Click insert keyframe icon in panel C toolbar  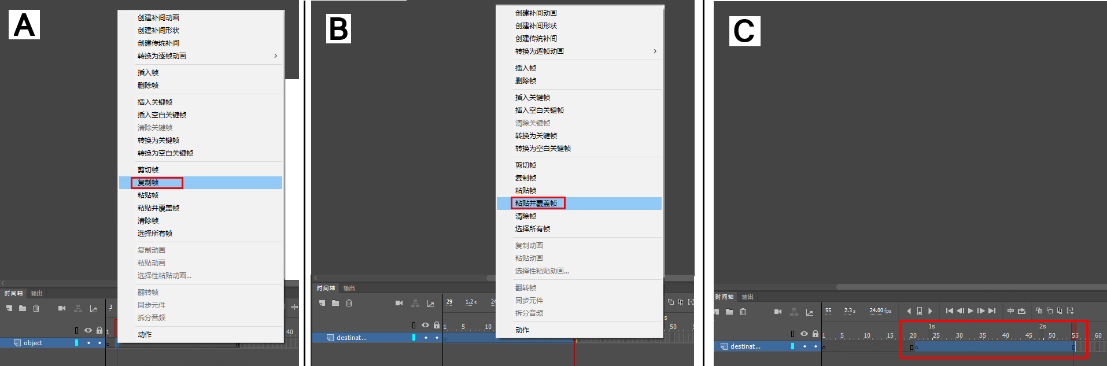920,311
